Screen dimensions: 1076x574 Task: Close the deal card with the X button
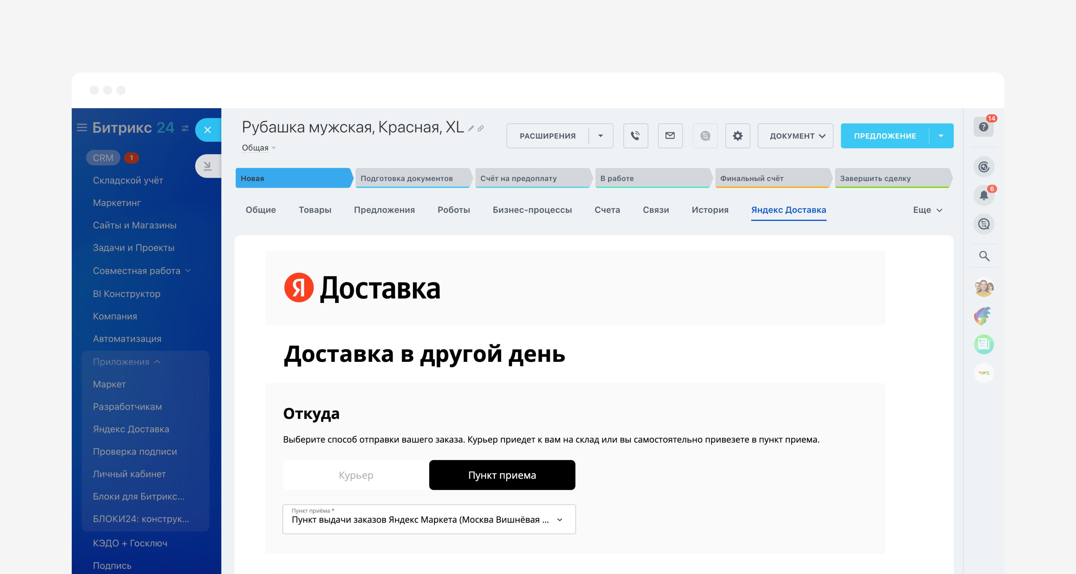point(208,130)
